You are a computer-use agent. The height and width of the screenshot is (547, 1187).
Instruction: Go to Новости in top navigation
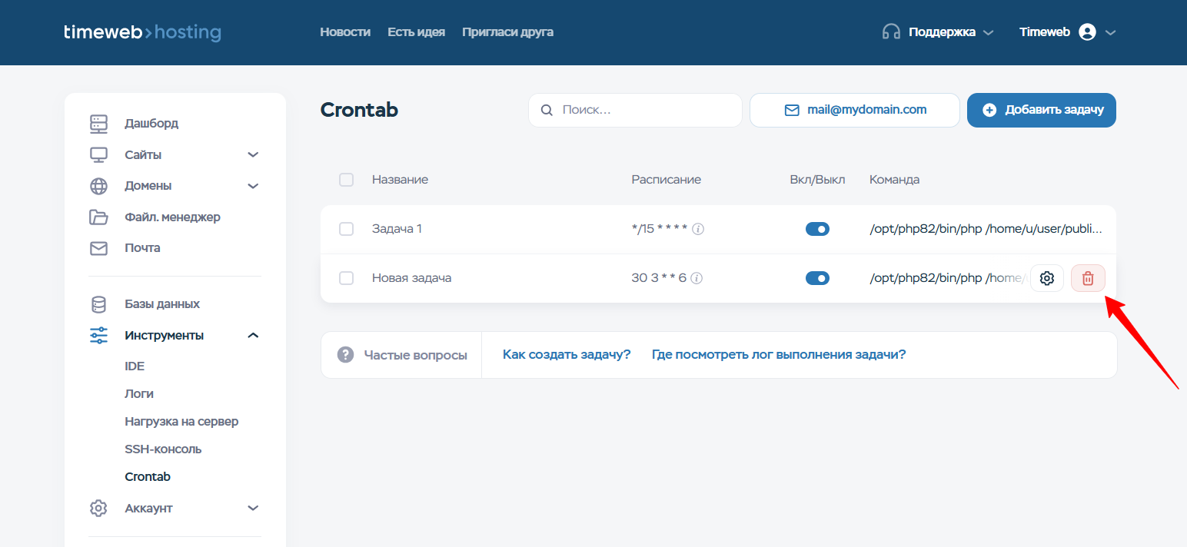click(x=345, y=32)
